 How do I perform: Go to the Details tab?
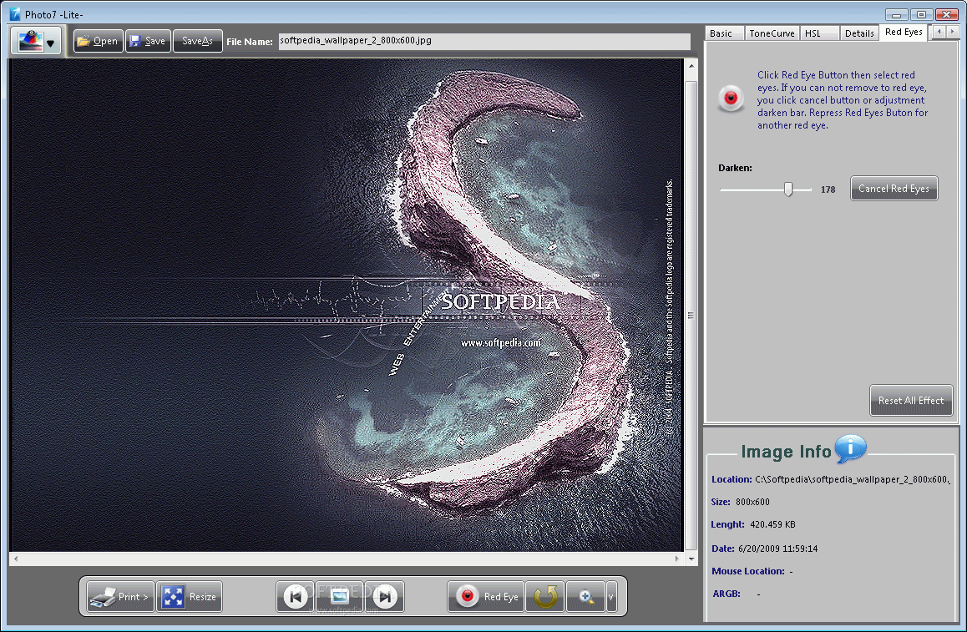click(859, 33)
